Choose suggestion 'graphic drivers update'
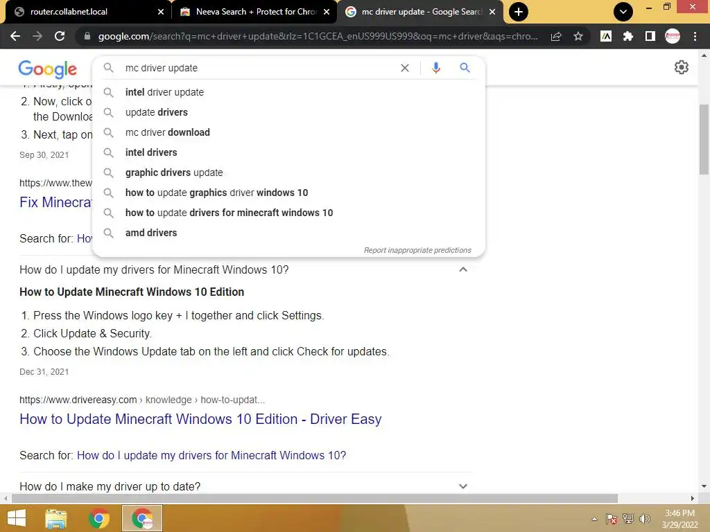Screen dimensions: 710x532 [288, 172]
